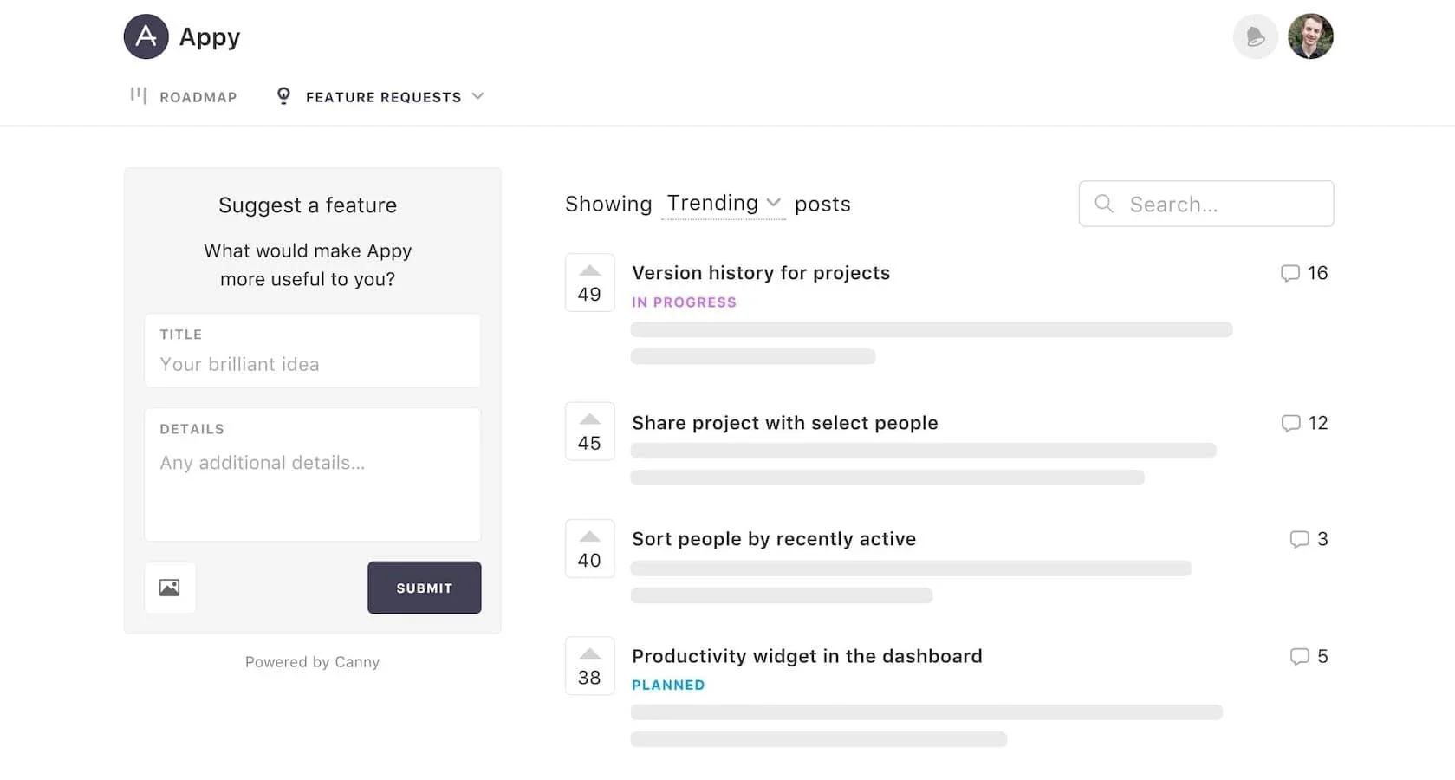Open the Powered by Canny link

[x=312, y=661]
